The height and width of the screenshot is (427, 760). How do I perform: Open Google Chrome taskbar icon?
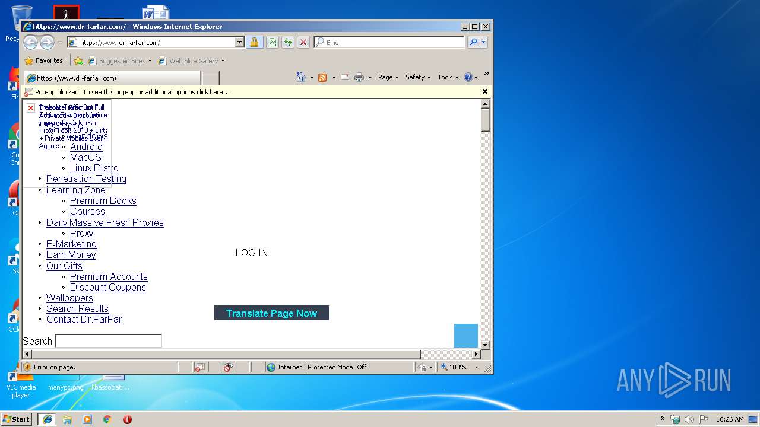click(107, 419)
